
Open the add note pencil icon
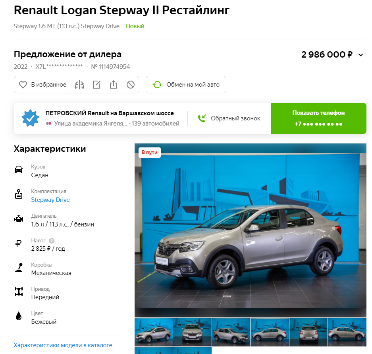click(x=96, y=85)
